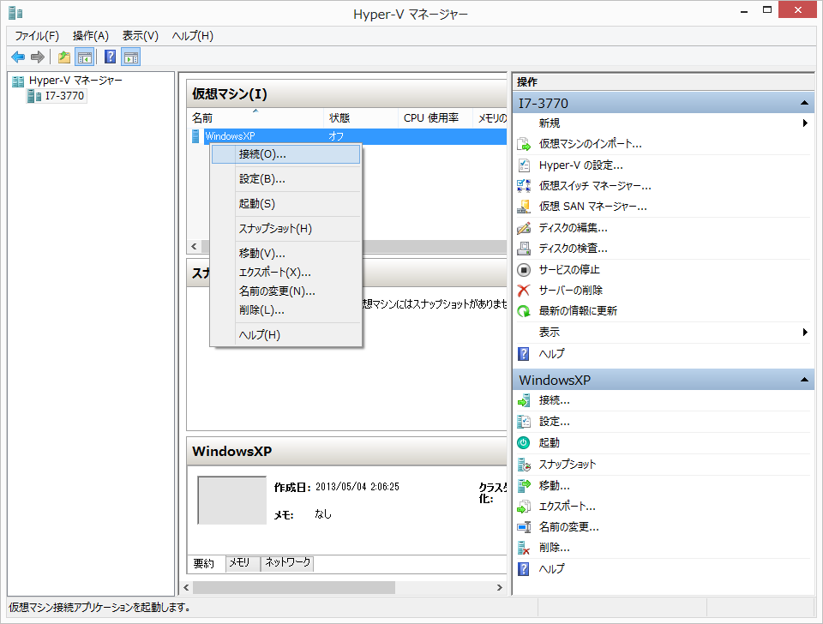Choose 設定(B)... from context menu
Viewport: 823px width, 624px height.
(x=286, y=179)
